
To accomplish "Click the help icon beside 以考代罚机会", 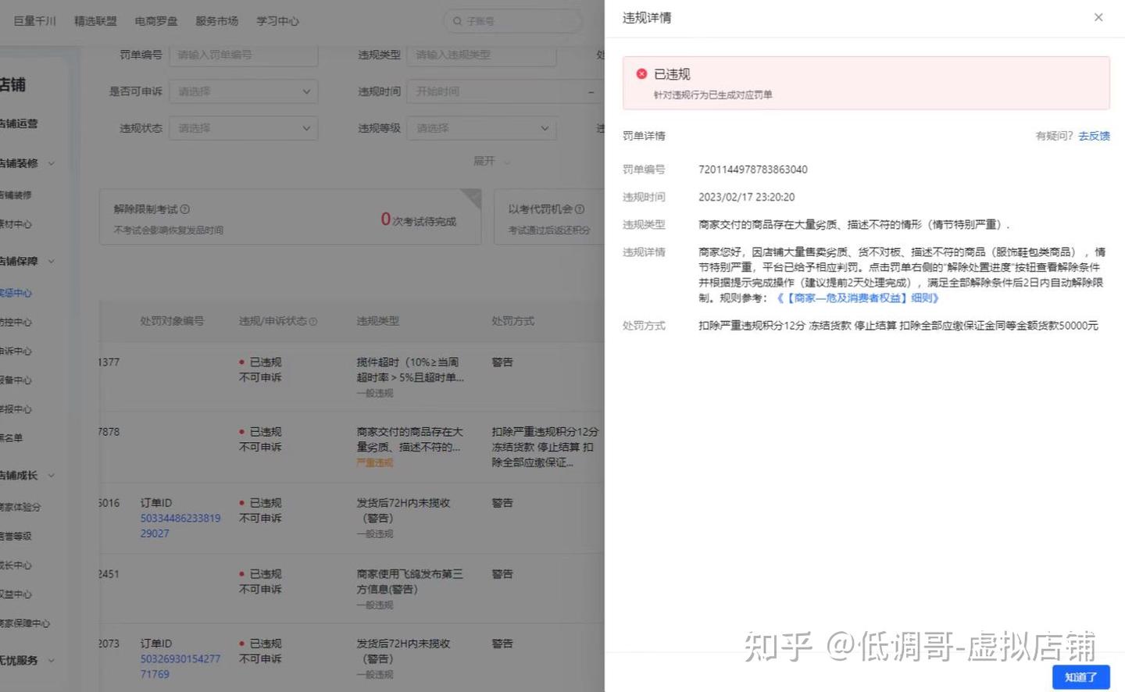I will 580,209.
